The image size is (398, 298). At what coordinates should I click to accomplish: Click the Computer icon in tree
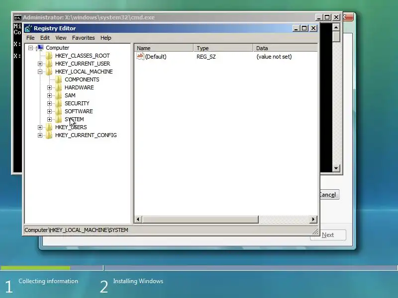coord(40,47)
